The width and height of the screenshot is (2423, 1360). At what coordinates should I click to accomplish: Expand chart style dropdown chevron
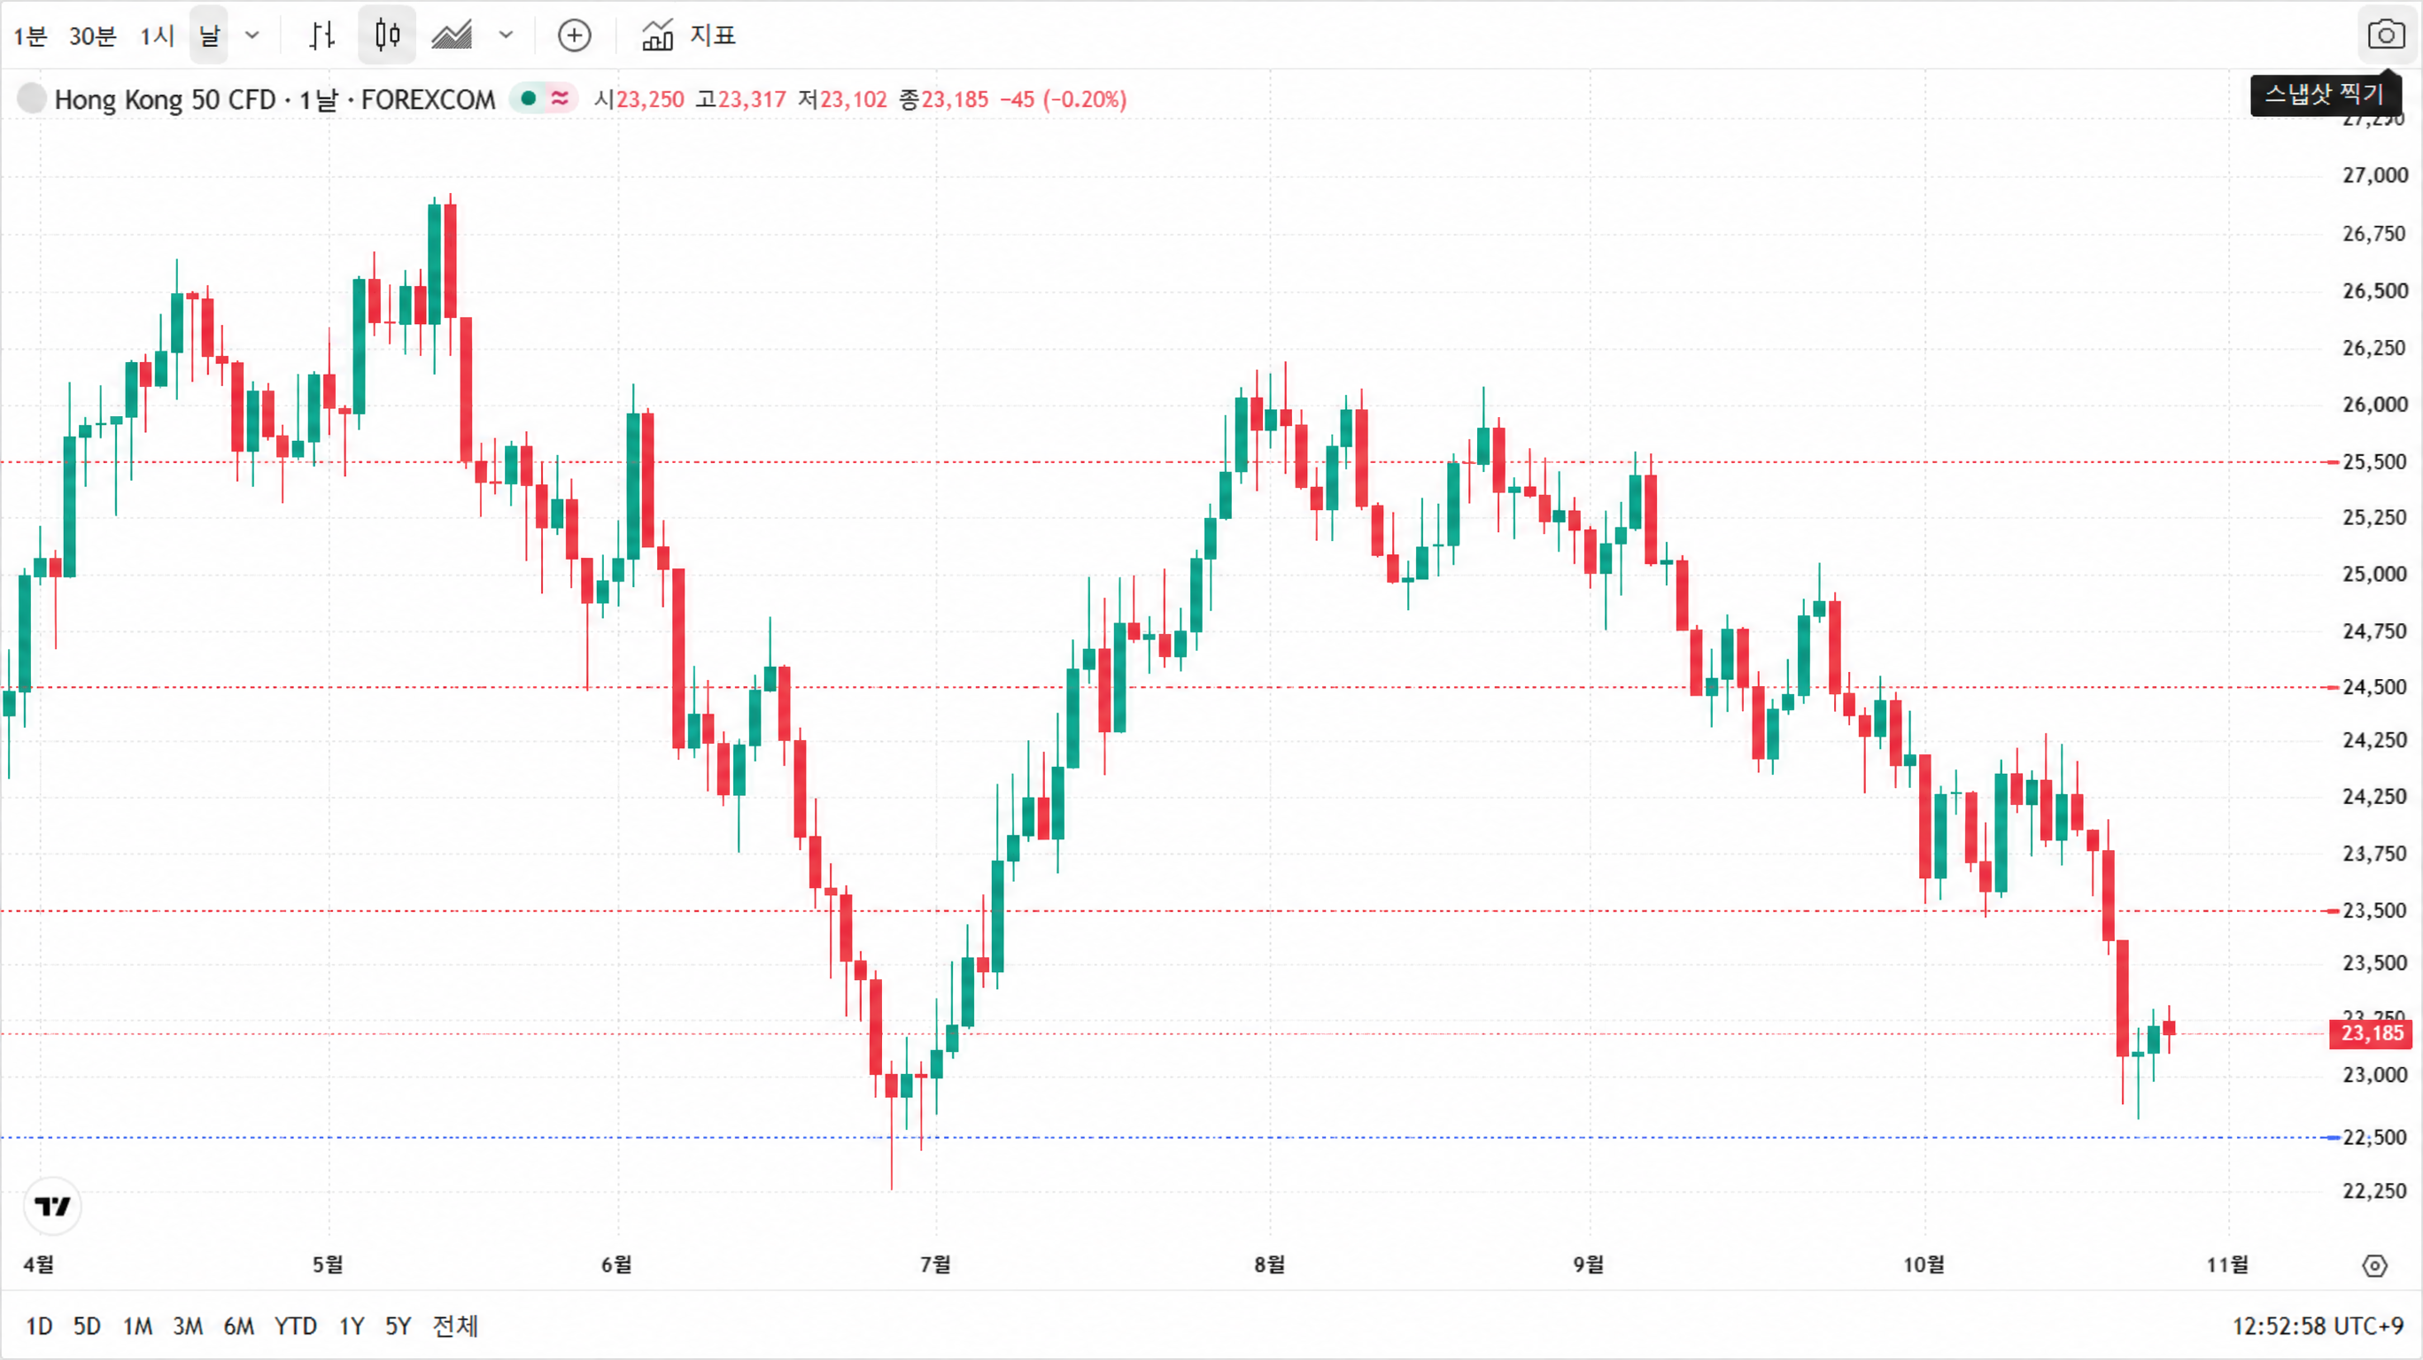click(x=506, y=35)
